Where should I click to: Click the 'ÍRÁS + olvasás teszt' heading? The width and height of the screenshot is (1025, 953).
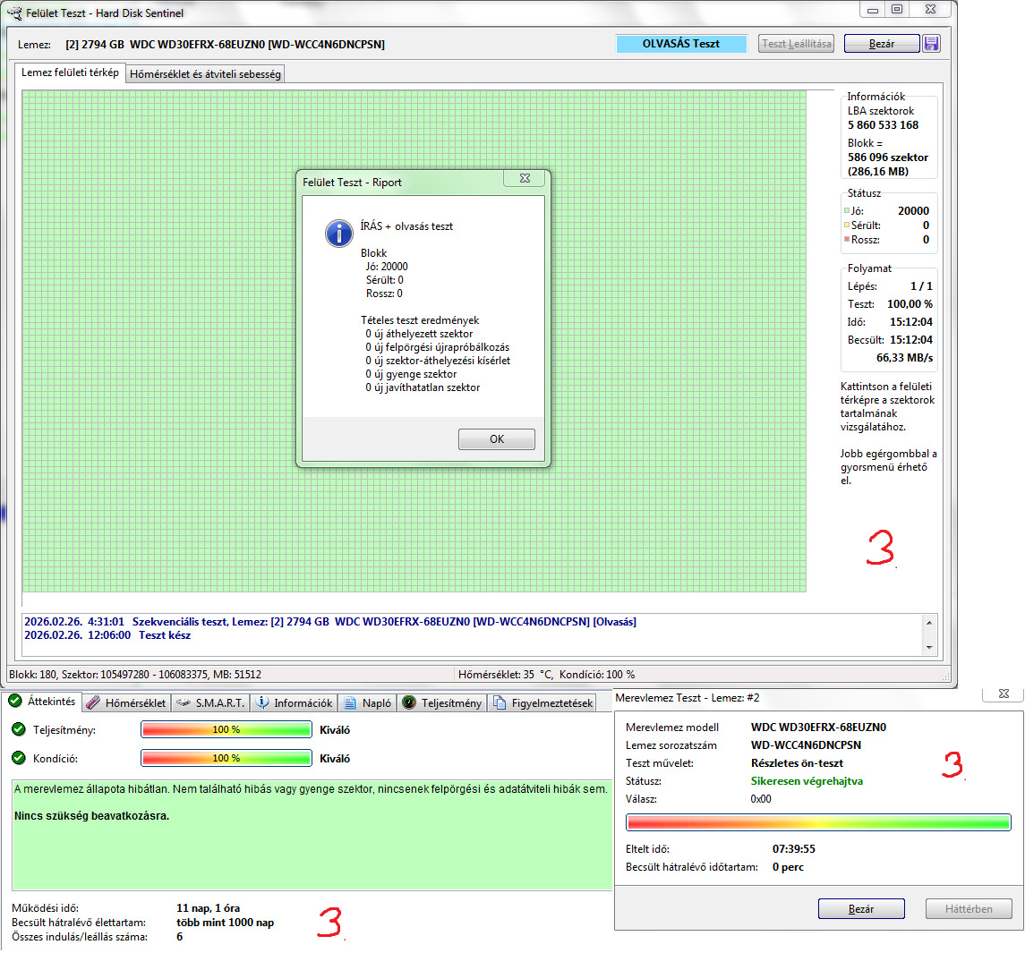(x=406, y=226)
